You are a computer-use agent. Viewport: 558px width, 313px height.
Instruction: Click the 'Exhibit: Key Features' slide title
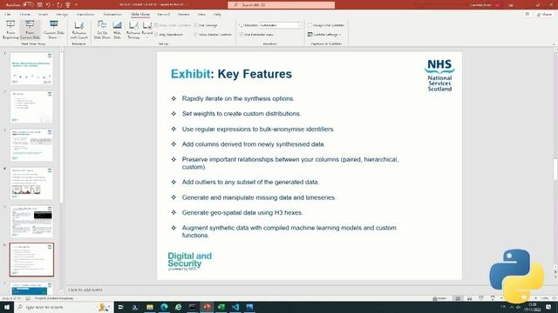(231, 74)
